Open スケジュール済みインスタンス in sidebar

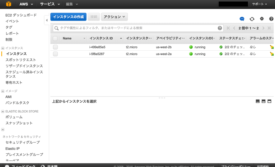tap(24, 74)
